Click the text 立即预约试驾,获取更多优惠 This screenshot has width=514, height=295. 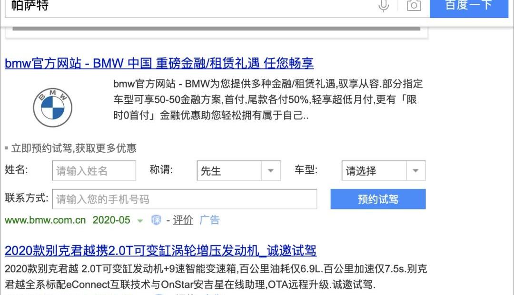(x=74, y=148)
